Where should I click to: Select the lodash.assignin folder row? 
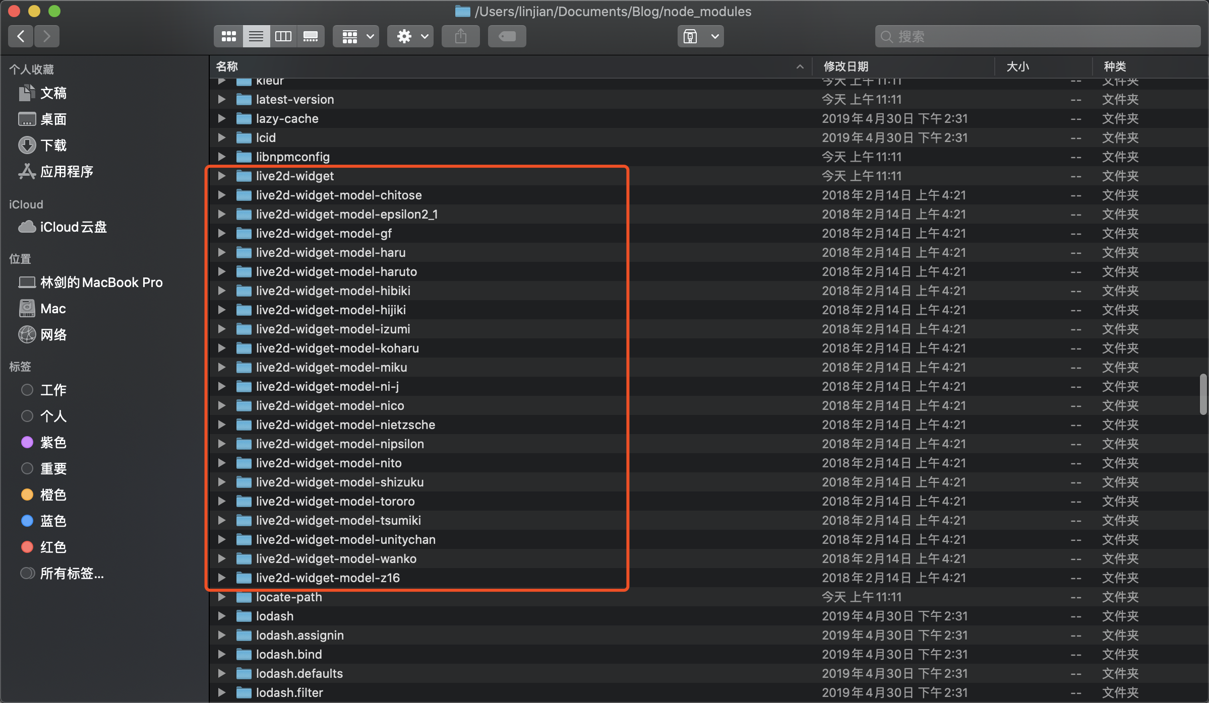point(709,635)
